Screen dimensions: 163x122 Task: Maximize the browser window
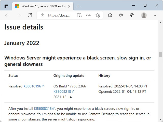[x=145, y=5]
